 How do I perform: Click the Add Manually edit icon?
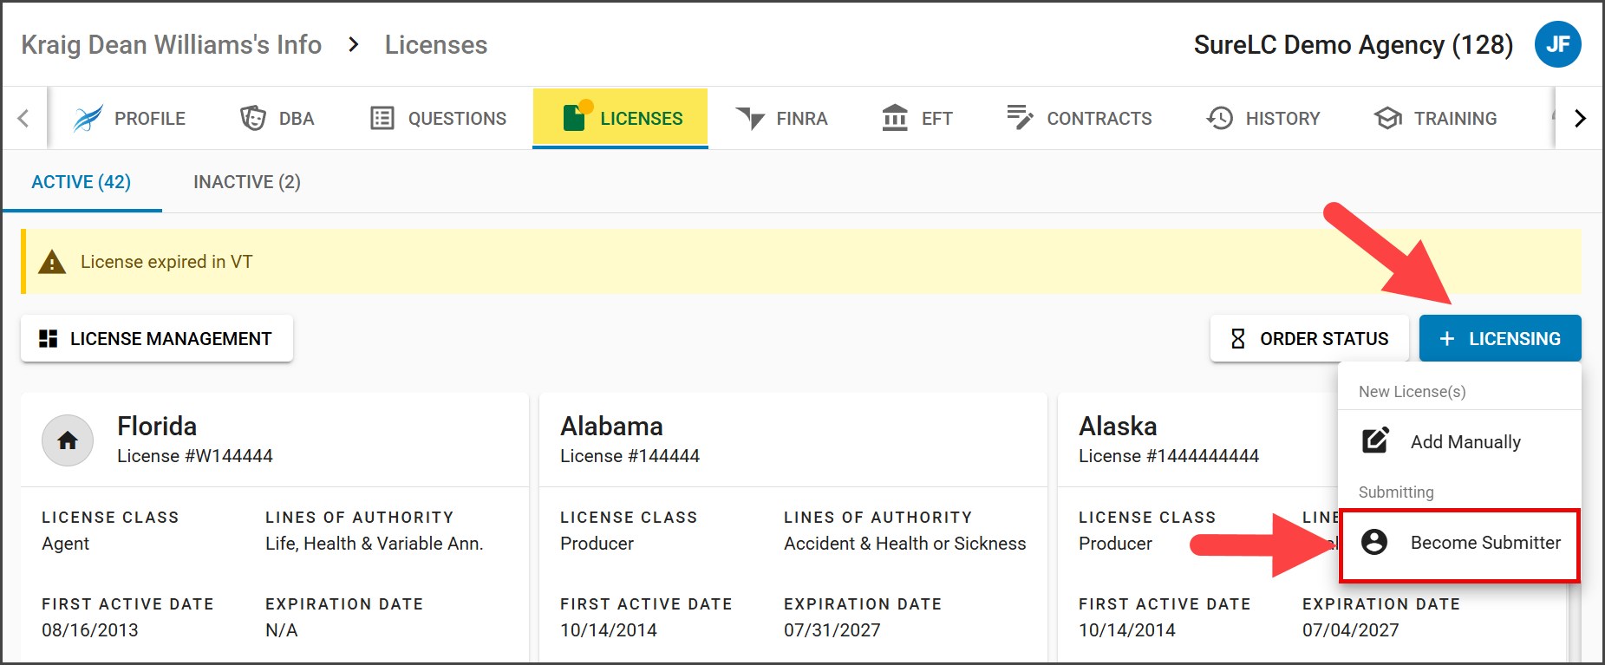click(x=1375, y=440)
